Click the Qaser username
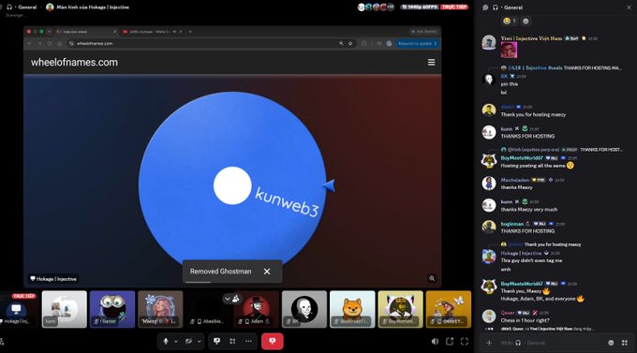 pyautogui.click(x=508, y=313)
